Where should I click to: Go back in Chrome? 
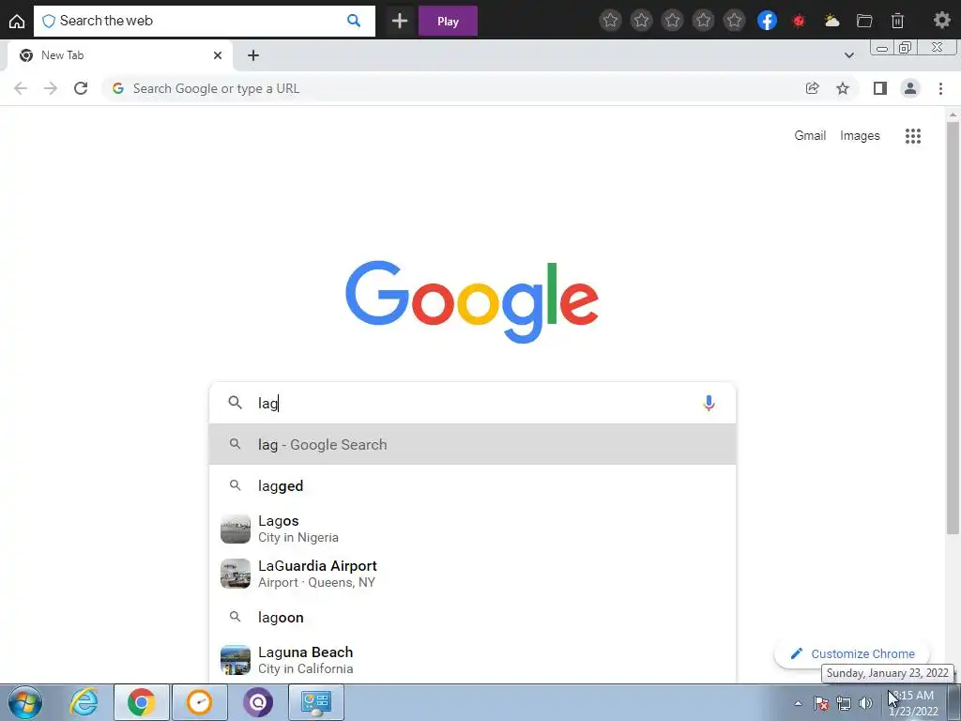click(21, 88)
